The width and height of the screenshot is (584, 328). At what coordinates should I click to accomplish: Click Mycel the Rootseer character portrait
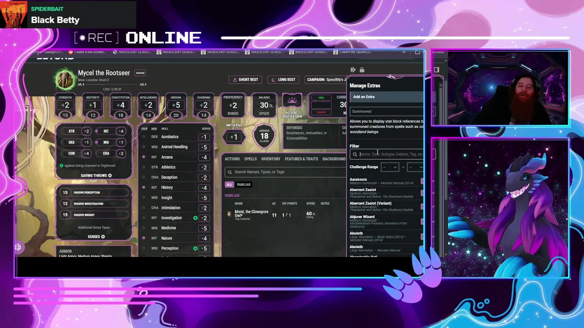pos(65,79)
